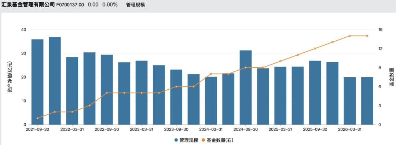Click the 2021-09-30 bar
The image size is (396, 145).
37,82
